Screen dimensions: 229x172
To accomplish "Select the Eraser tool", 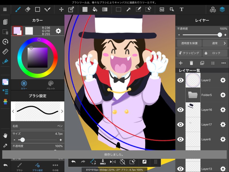I will [28, 9].
